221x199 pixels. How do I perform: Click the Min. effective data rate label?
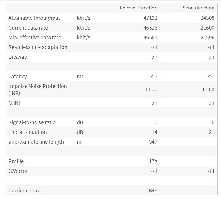click(35, 38)
